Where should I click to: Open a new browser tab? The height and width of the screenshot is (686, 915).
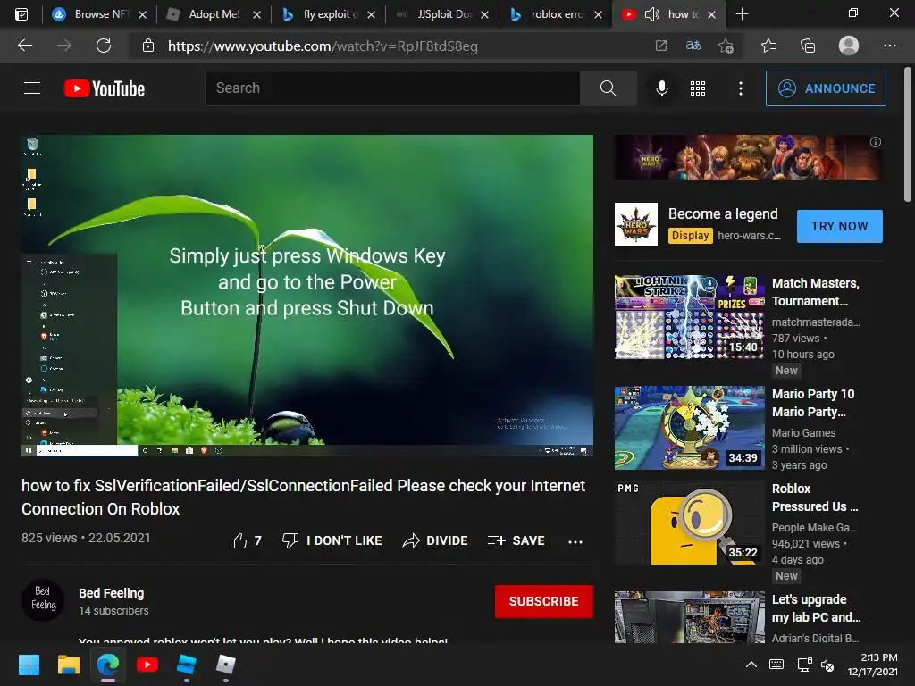742,14
